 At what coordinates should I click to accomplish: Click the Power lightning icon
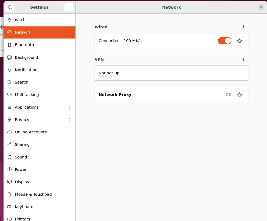pos(9,169)
